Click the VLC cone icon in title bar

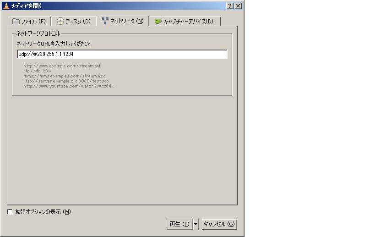(x=5, y=6)
